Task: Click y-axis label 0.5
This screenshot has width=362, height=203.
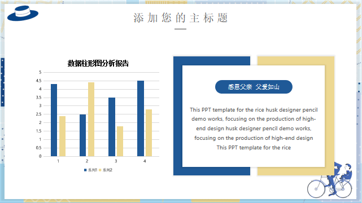Action: pyautogui.click(x=38, y=148)
